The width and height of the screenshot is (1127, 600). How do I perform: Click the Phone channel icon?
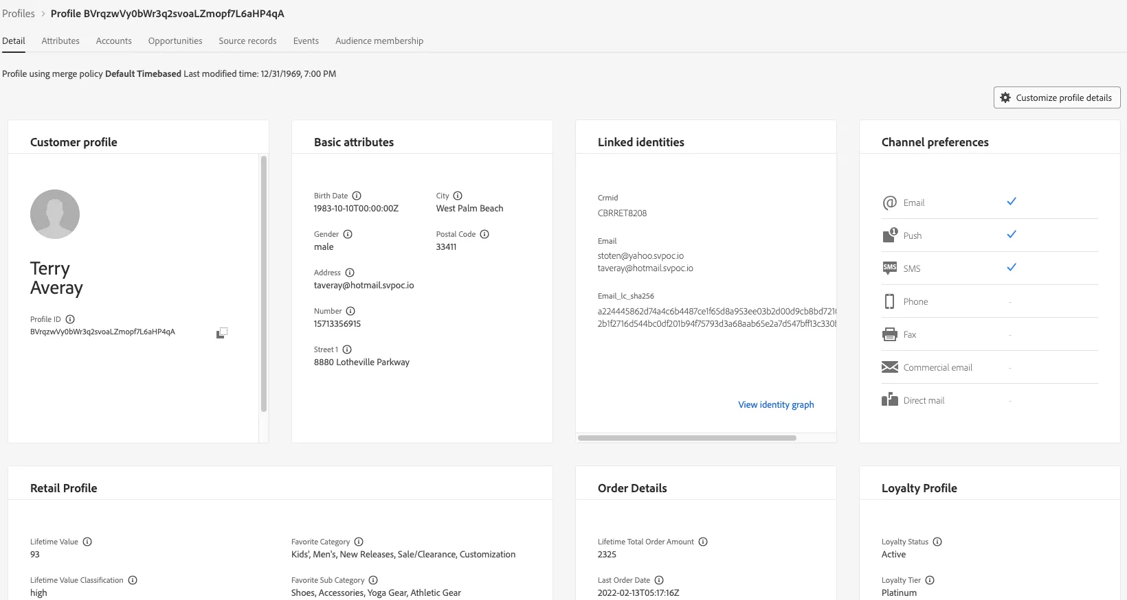click(x=889, y=301)
